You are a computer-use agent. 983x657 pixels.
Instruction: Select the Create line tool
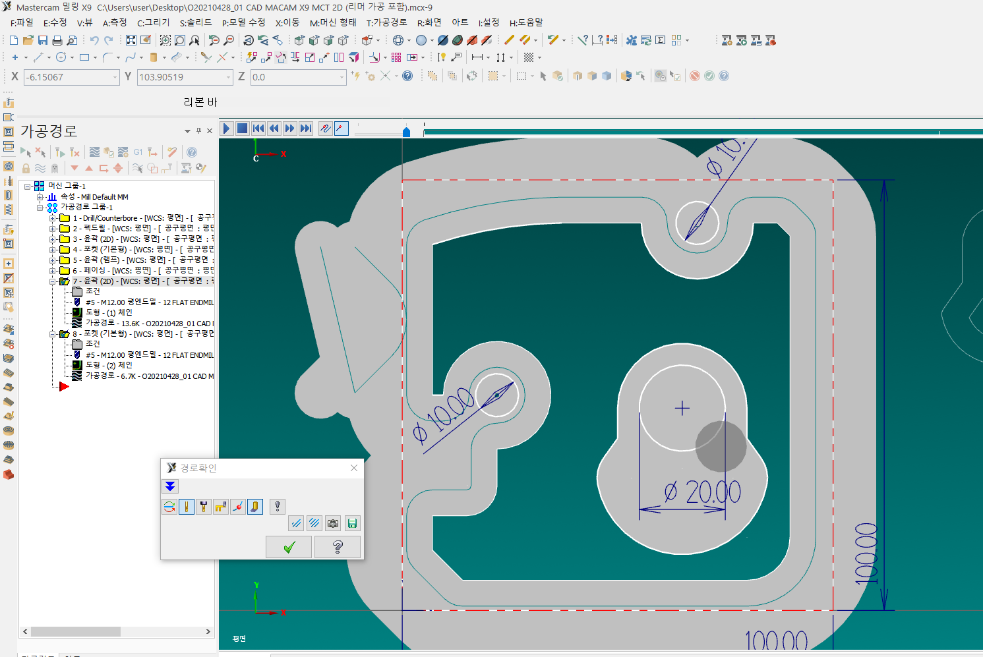(38, 57)
